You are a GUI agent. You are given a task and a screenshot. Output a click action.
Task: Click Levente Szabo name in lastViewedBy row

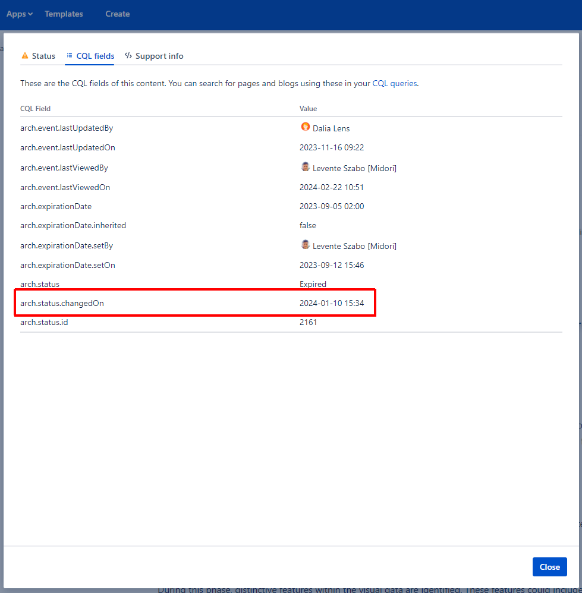pos(354,168)
